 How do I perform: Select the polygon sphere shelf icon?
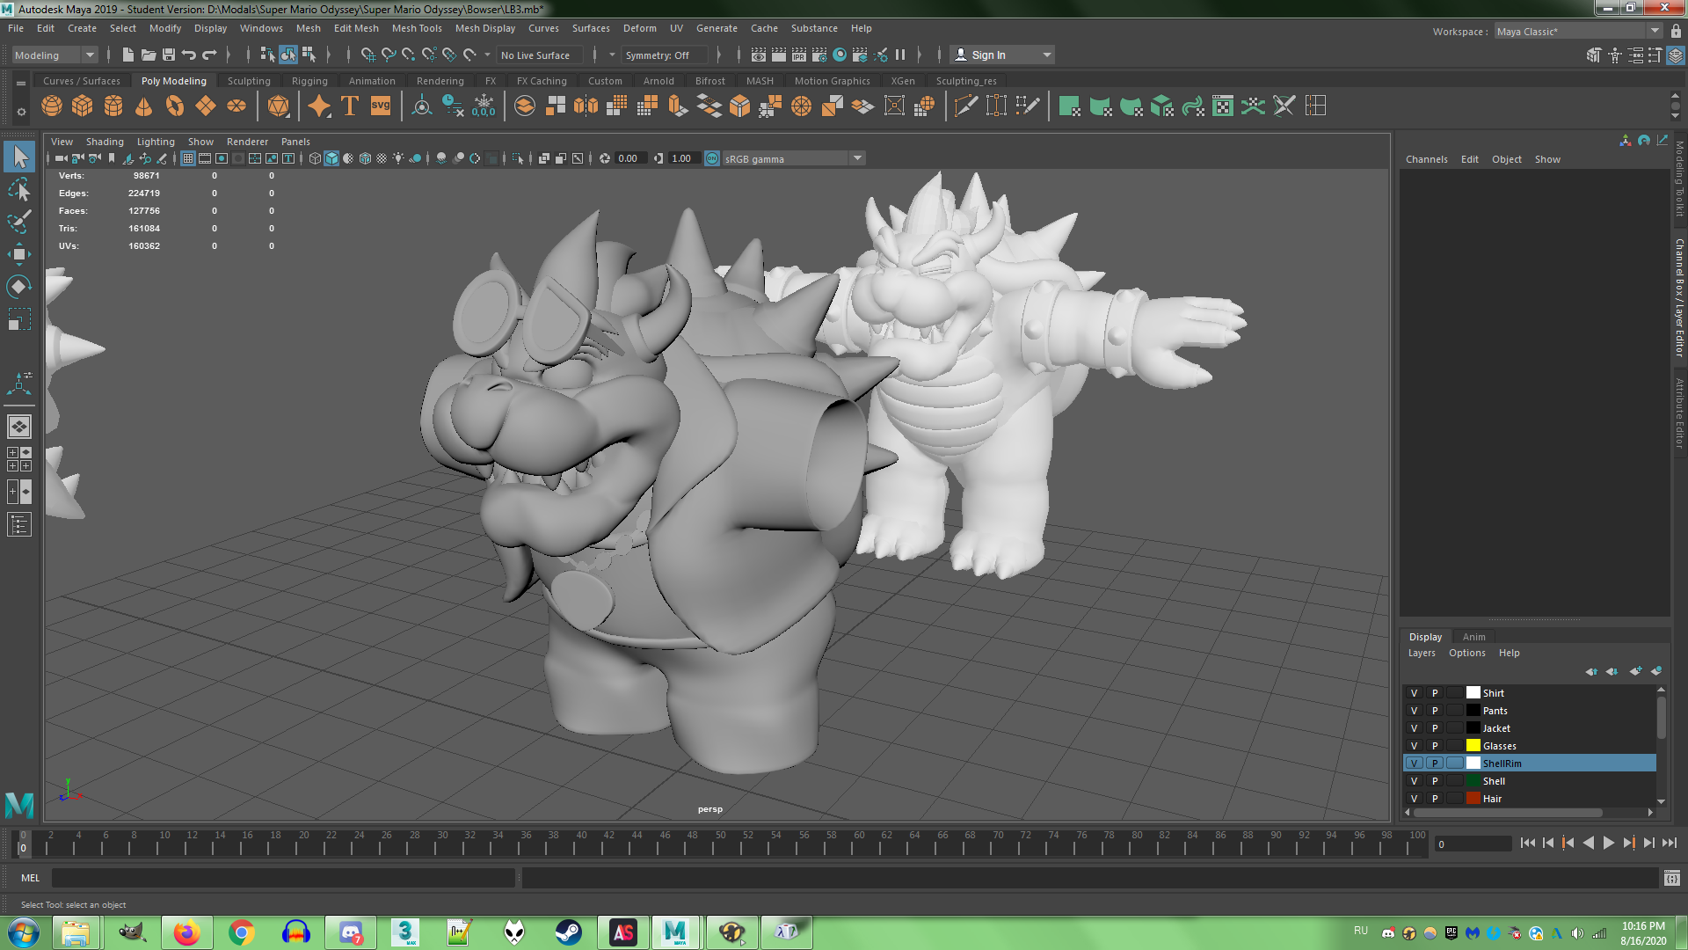pyautogui.click(x=52, y=106)
